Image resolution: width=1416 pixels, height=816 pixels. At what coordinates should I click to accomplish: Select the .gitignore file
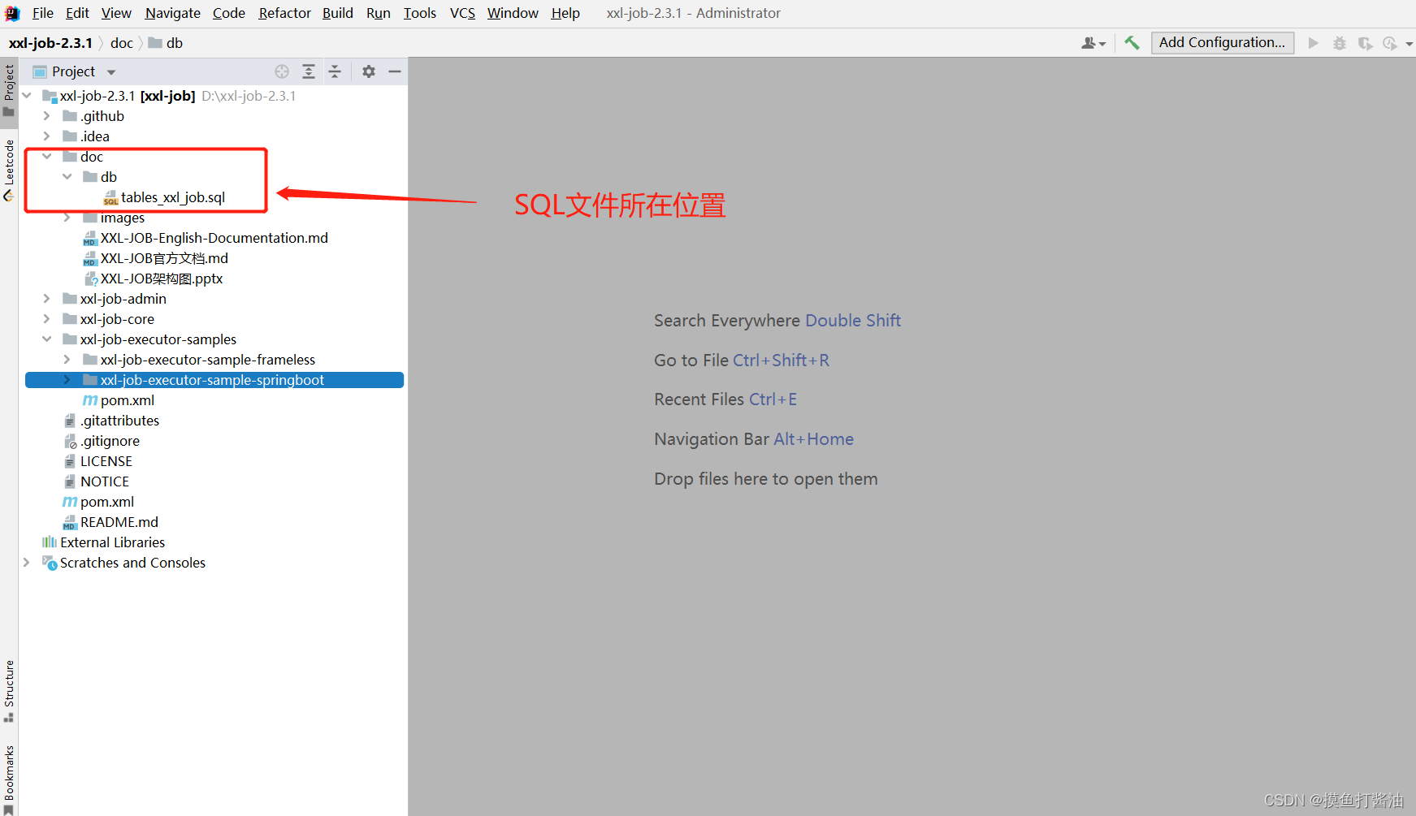click(110, 441)
